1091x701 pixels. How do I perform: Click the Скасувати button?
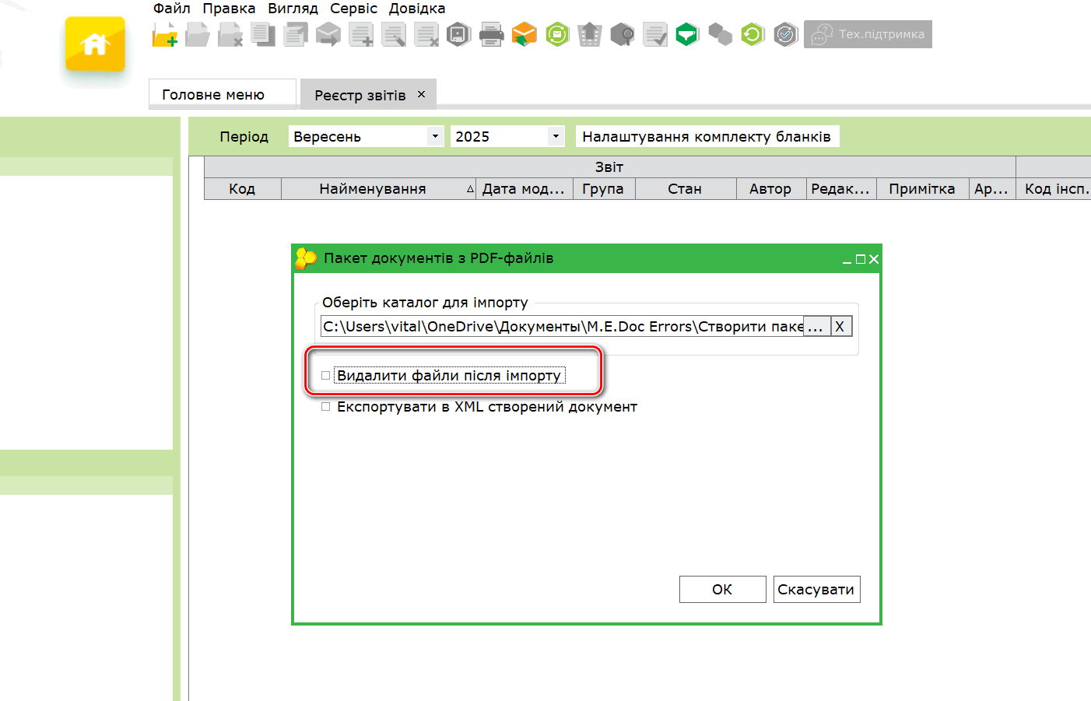tap(816, 590)
